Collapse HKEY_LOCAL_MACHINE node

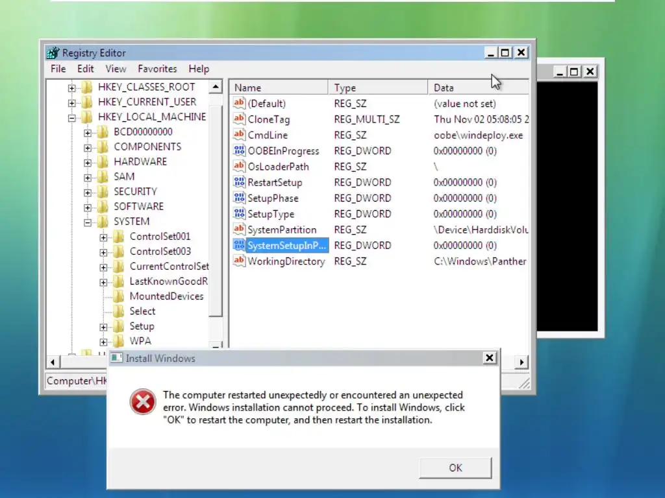pos(71,118)
